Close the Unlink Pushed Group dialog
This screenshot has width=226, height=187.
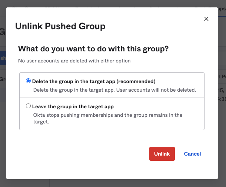(x=206, y=19)
